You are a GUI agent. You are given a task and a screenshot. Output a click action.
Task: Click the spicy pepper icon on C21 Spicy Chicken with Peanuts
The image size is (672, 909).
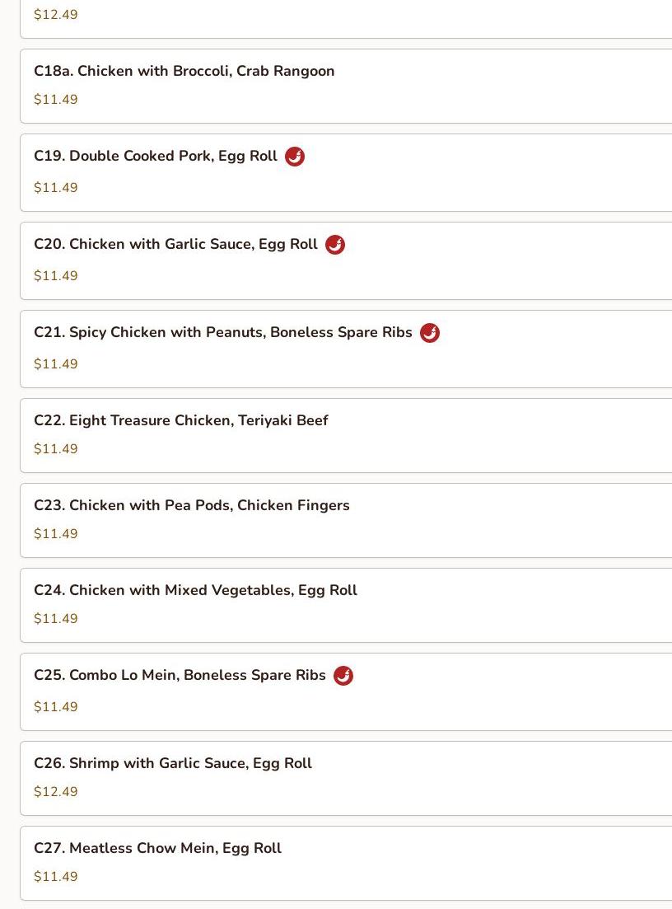pyautogui.click(x=429, y=333)
